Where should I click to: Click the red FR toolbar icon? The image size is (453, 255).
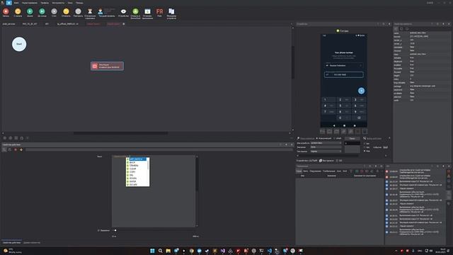pyautogui.click(x=159, y=11)
